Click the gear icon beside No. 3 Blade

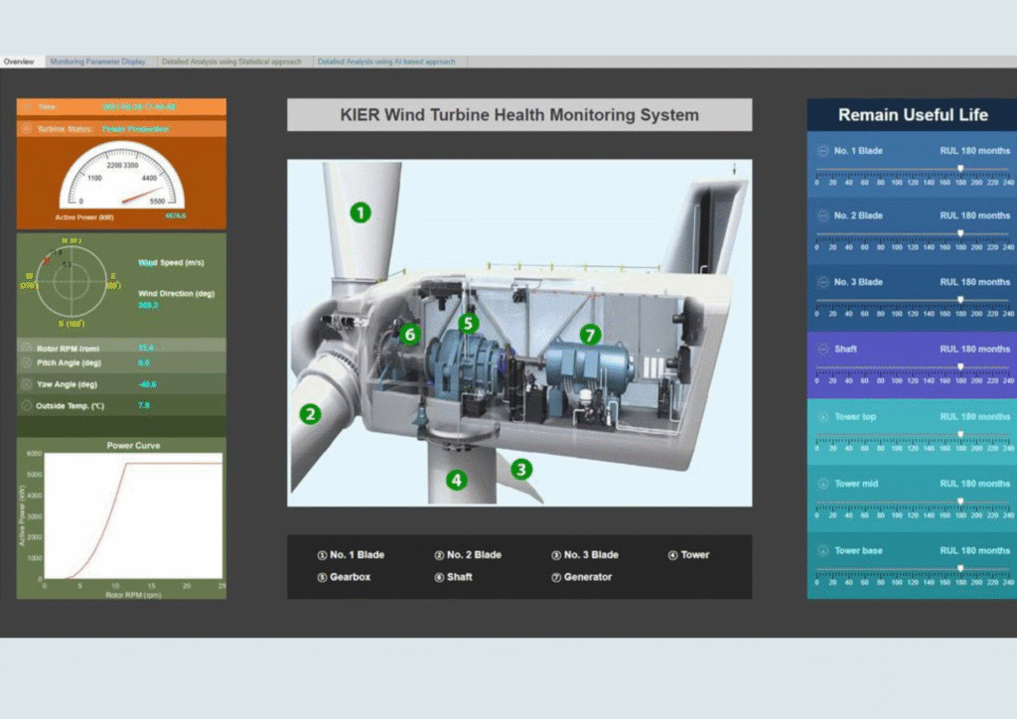822,282
